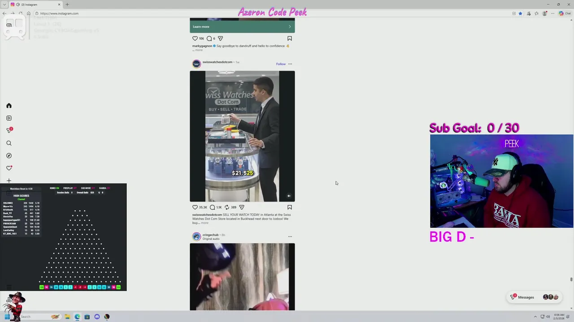Open Windows Start menu

(x=7, y=317)
